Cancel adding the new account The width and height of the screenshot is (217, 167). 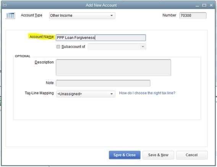click(192, 155)
